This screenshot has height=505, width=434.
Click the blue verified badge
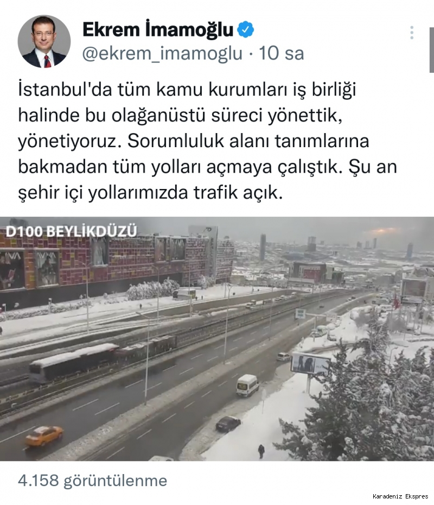click(x=245, y=30)
